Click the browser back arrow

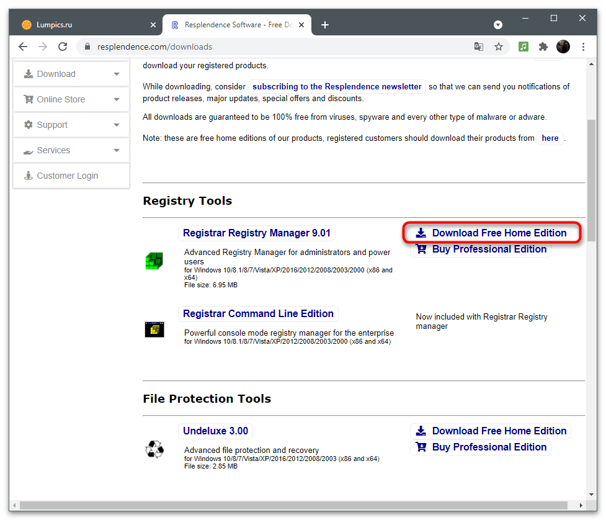click(x=23, y=47)
